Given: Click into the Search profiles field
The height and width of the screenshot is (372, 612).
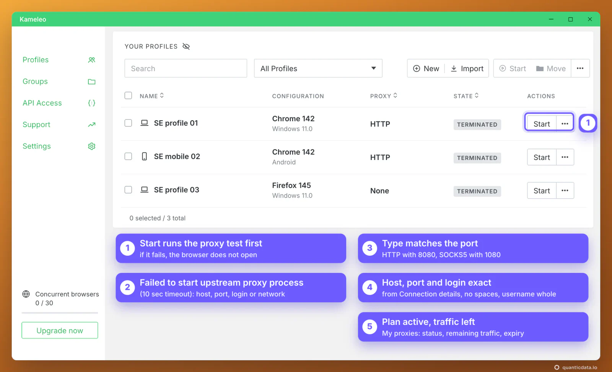Looking at the screenshot, I should coord(186,69).
